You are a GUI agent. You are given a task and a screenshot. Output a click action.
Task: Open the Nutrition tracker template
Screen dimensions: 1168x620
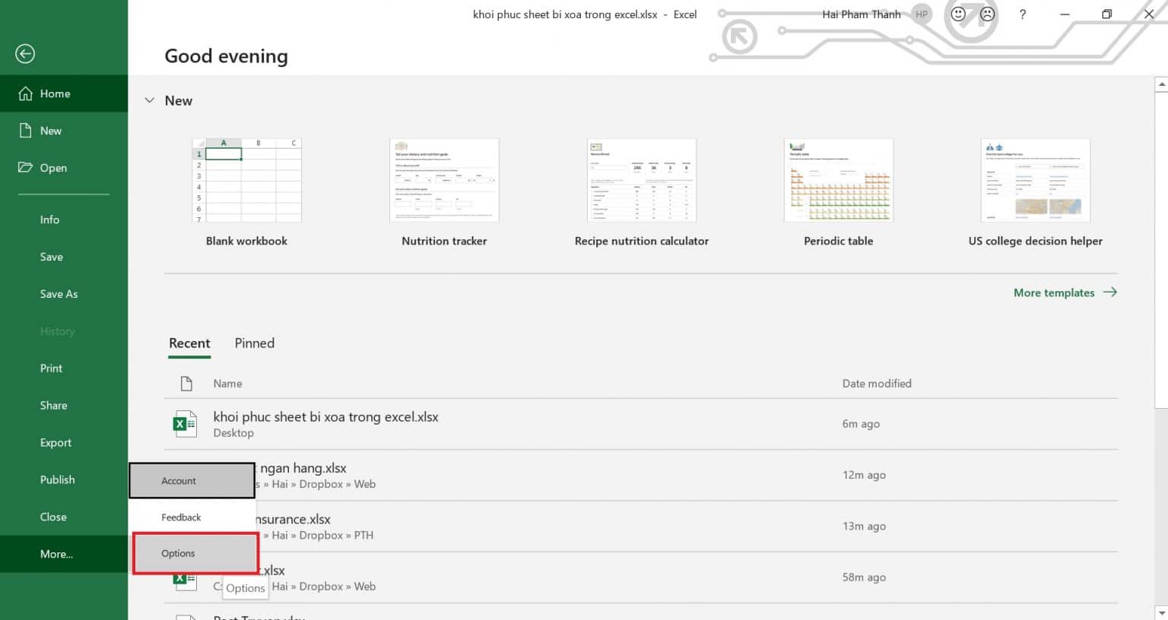coord(444,180)
